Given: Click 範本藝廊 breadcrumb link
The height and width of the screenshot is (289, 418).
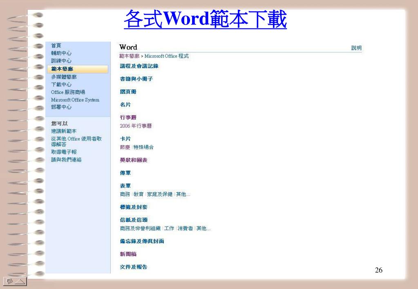Looking at the screenshot, I should (129, 56).
